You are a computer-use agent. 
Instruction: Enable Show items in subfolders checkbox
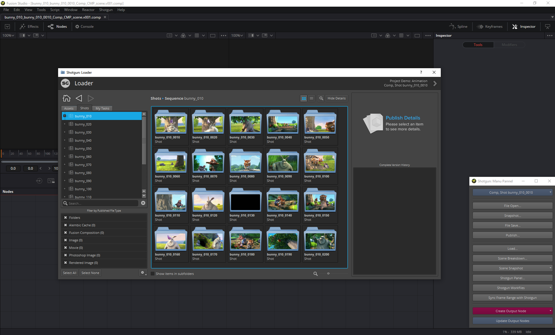(x=153, y=273)
